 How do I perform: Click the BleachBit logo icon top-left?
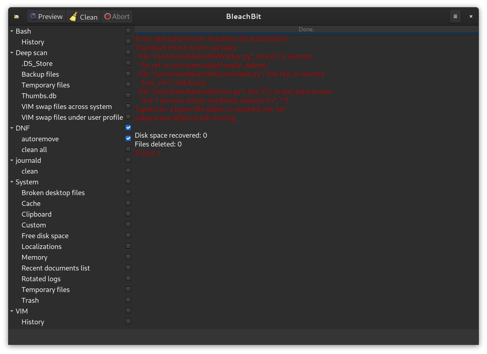coord(16,16)
